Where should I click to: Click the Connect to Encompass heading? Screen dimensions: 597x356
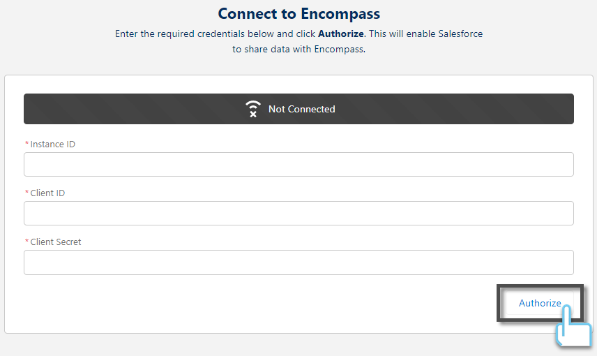point(299,14)
